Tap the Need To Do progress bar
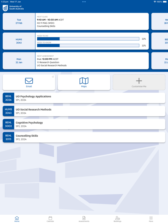This screenshot has height=224, width=168. pos(88,39)
